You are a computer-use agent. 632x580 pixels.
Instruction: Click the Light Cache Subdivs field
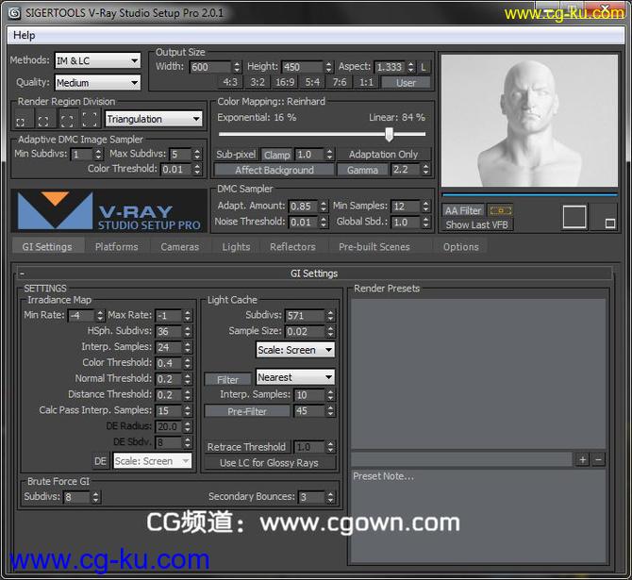coord(305,316)
